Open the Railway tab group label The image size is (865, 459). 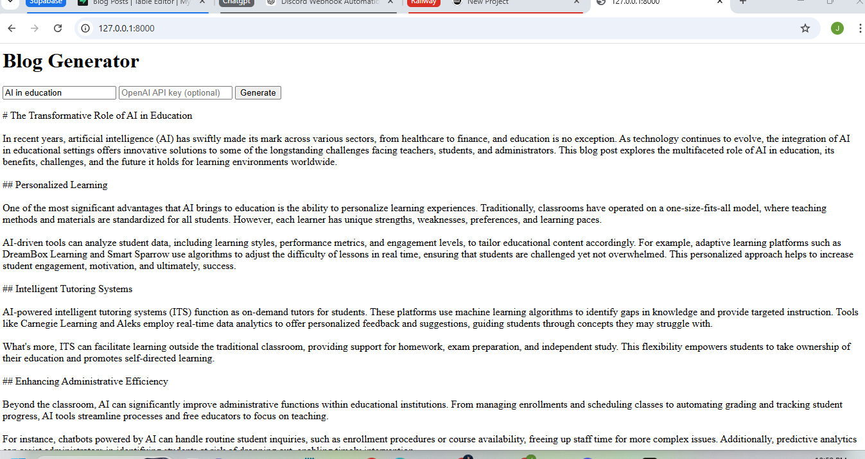point(424,3)
